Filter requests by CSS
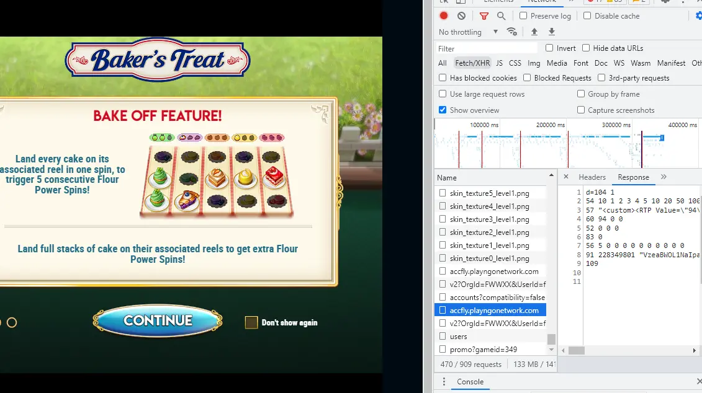702x393 pixels. (x=515, y=63)
